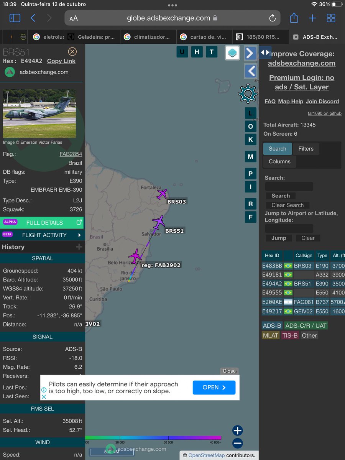Click the Clear button next to Jump

(x=308, y=238)
